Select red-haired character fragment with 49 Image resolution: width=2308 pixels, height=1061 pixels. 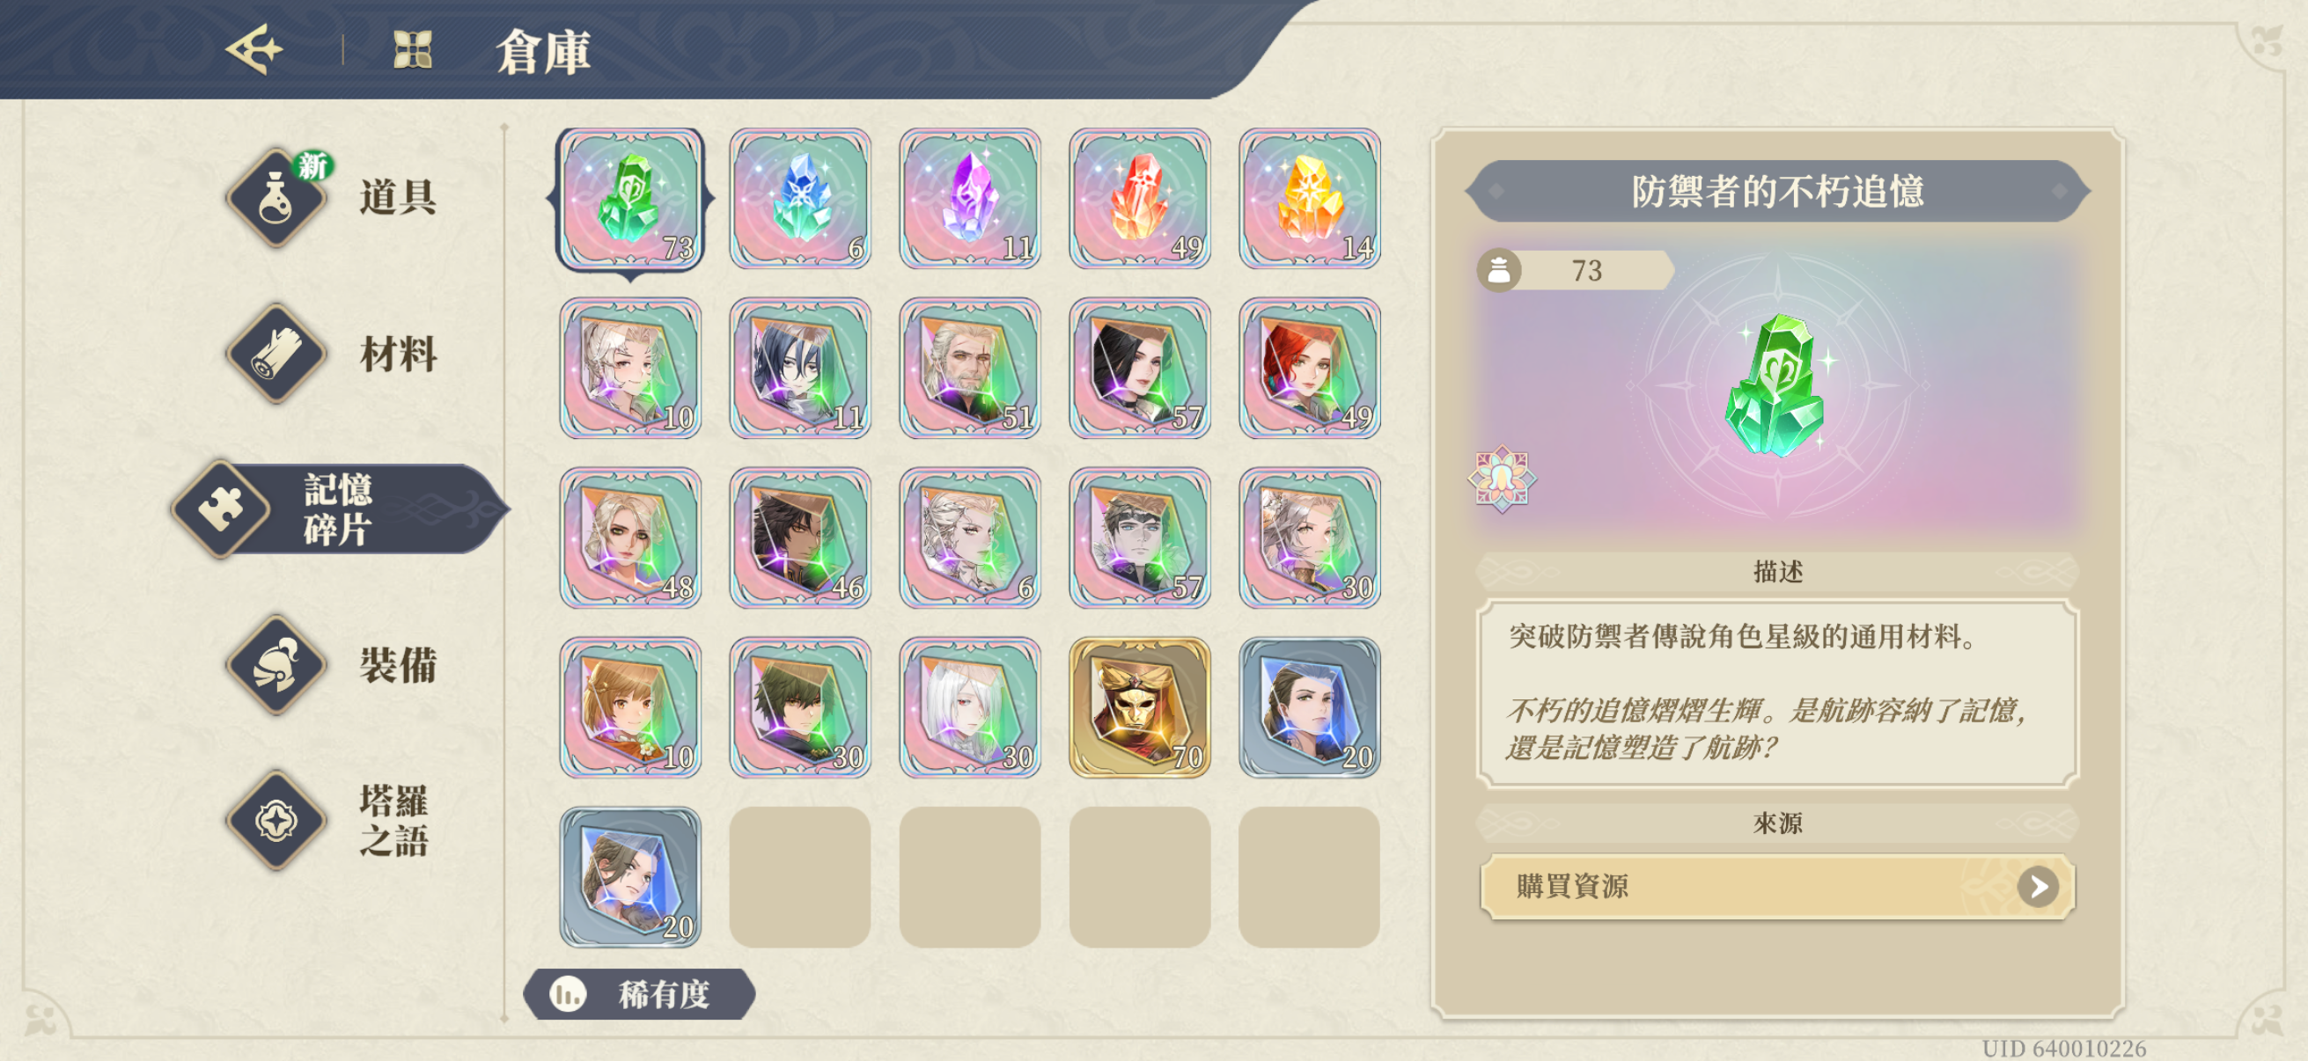pyautogui.click(x=1309, y=368)
